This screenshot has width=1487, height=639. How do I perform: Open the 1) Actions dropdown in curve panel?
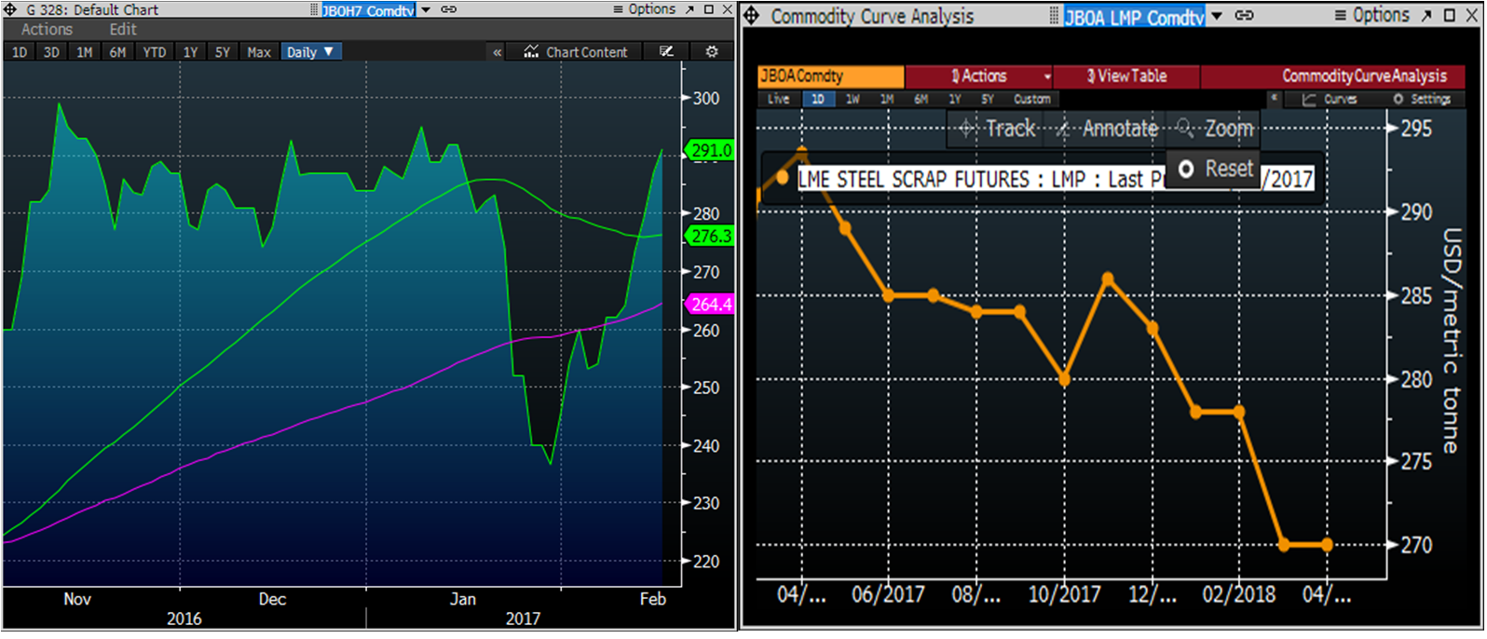pos(980,76)
